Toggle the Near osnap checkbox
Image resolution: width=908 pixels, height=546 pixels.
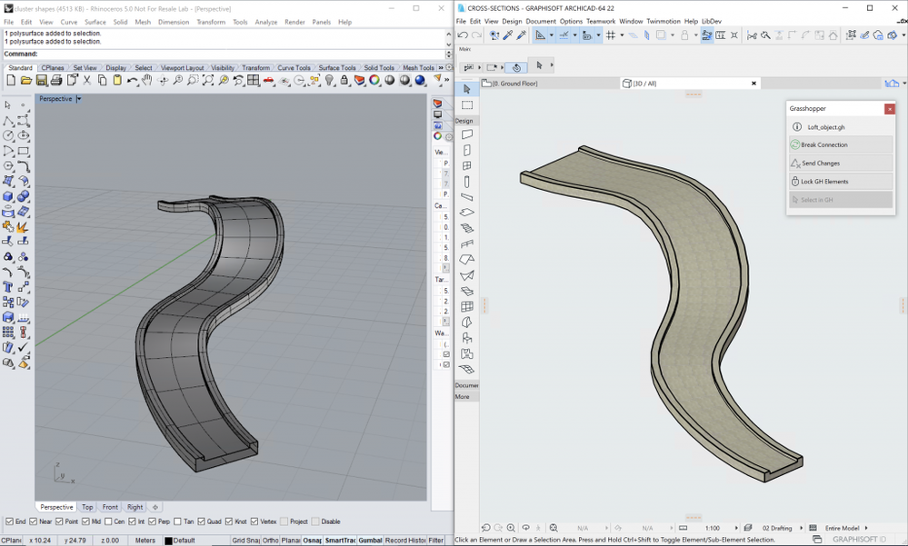point(35,521)
